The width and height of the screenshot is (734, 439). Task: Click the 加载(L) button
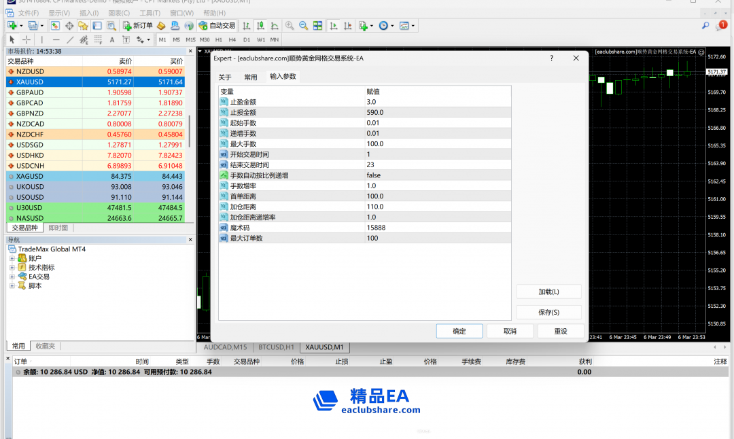click(548, 292)
